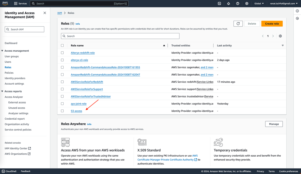This screenshot has height=174, width=301.
Task: Open top bar settings gear
Action: coord(247,3)
